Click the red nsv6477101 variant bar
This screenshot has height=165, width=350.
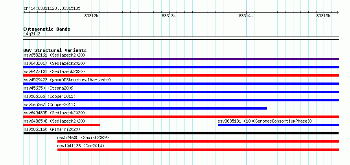(181, 75)
